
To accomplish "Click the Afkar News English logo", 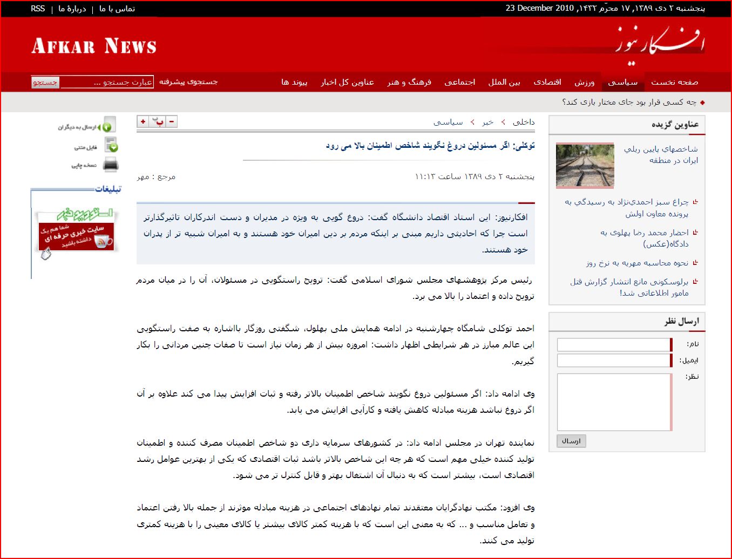I will pyautogui.click(x=94, y=46).
